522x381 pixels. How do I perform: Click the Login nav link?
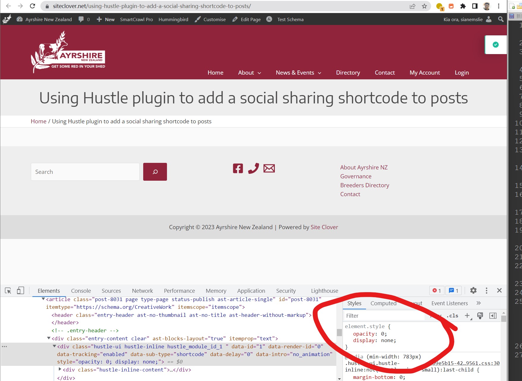462,73
